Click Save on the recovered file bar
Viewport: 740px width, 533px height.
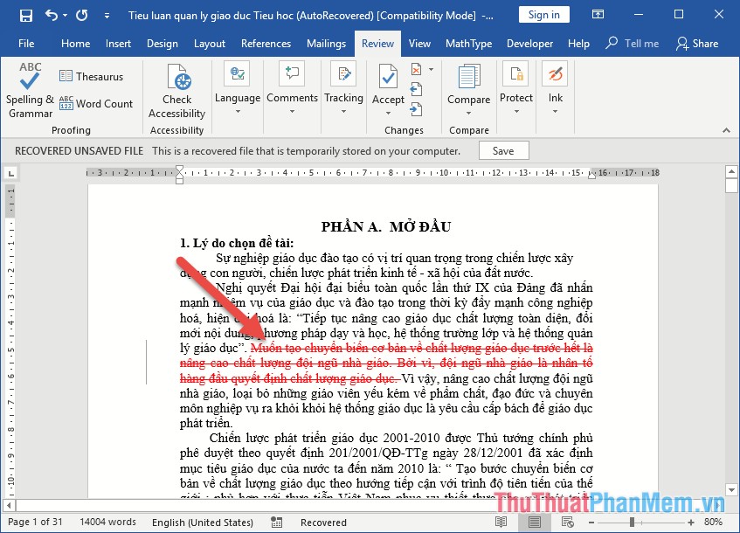pos(503,151)
